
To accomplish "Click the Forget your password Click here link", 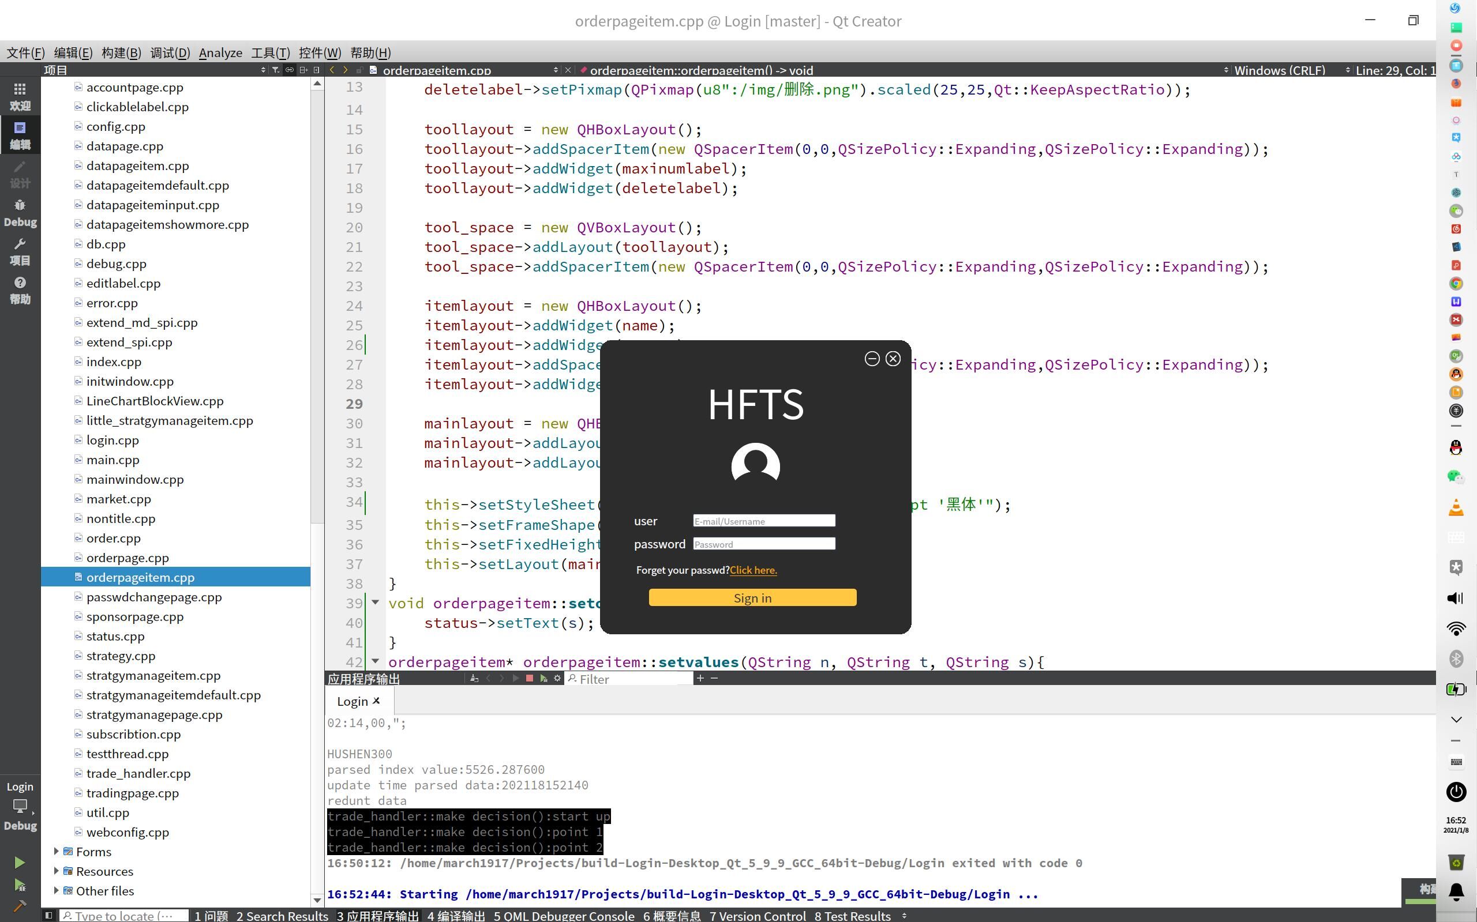I will [x=752, y=570].
